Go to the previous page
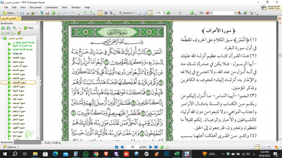 click(x=122, y=147)
